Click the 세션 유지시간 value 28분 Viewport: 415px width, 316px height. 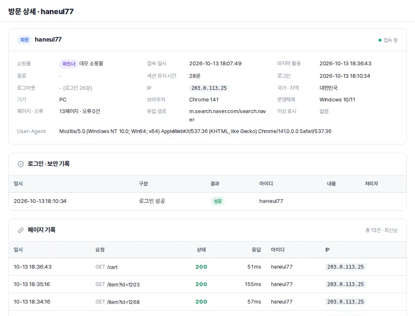pos(195,76)
